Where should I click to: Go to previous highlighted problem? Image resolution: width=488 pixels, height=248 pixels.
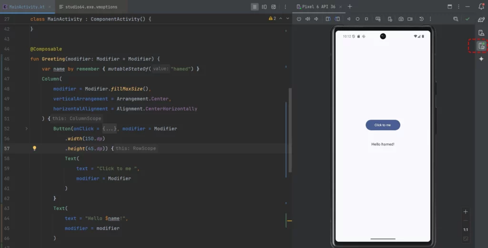pos(281,19)
